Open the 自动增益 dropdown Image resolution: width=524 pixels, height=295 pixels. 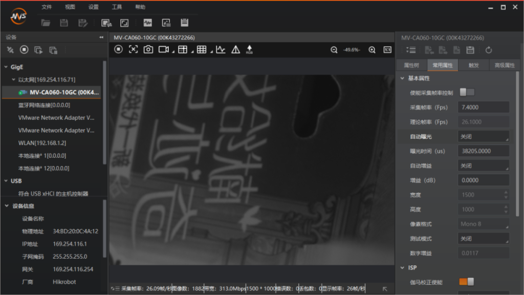click(x=483, y=166)
